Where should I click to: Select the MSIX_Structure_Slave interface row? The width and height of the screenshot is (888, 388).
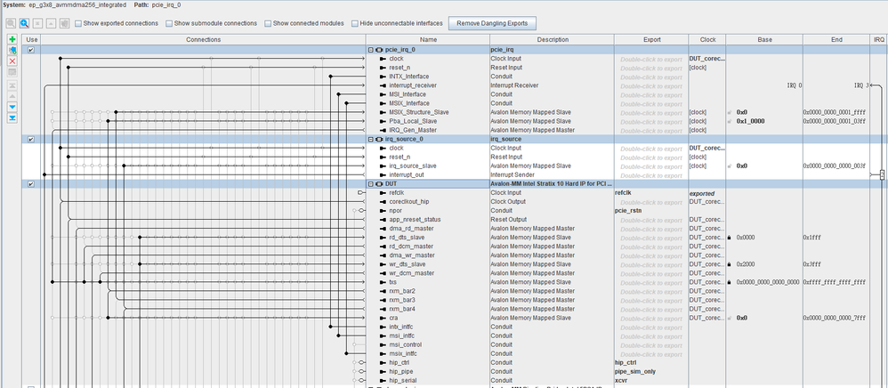(x=420, y=112)
